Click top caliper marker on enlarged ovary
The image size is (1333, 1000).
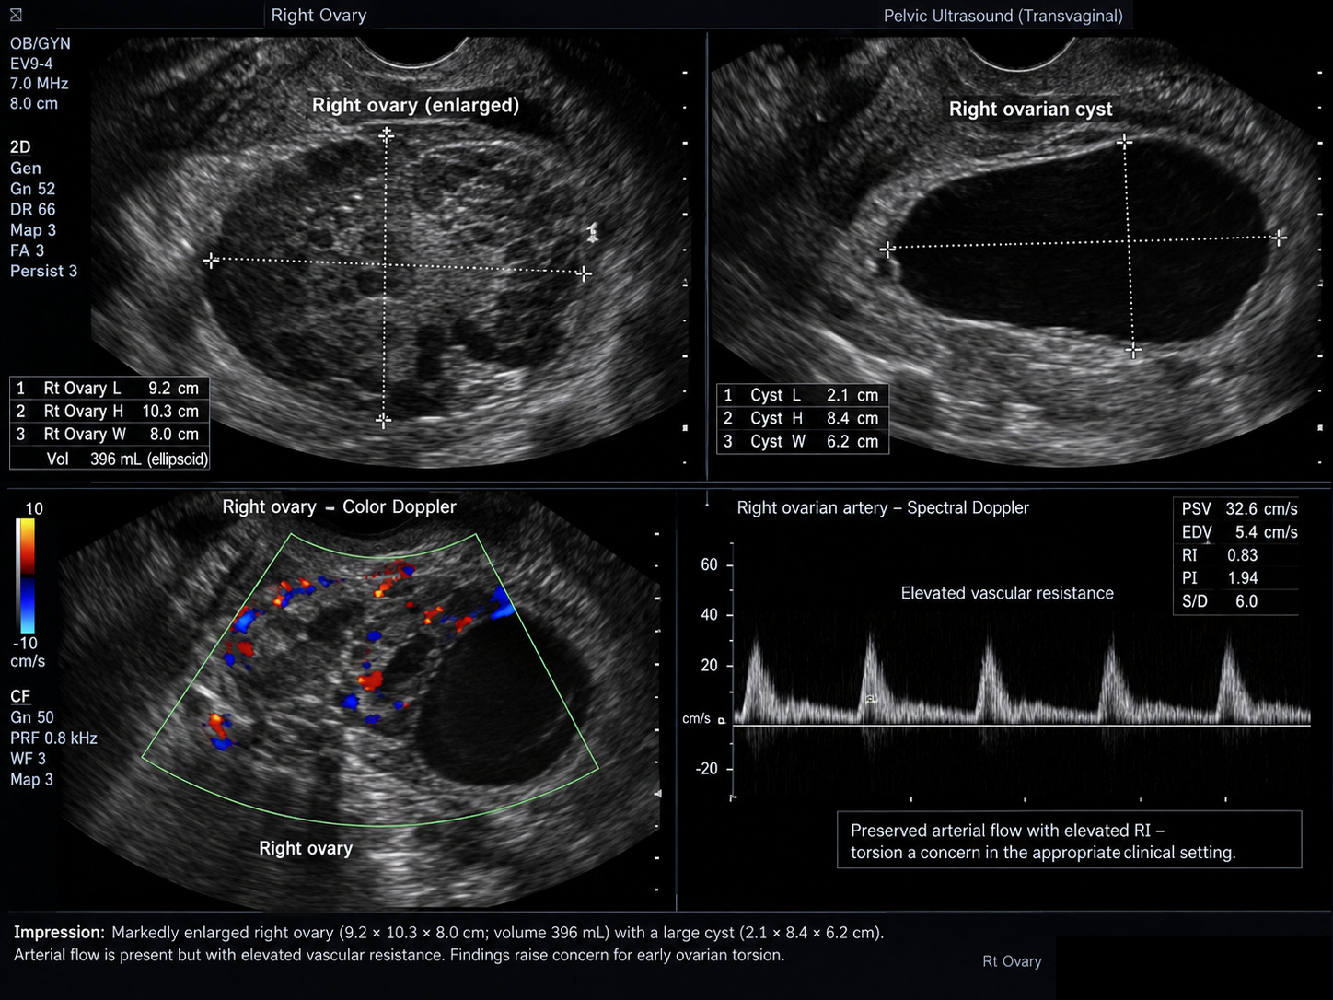[x=386, y=134]
